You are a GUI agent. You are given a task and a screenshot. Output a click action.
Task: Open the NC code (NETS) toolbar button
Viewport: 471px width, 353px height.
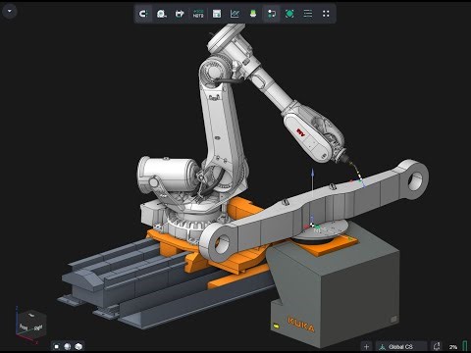coord(198,14)
